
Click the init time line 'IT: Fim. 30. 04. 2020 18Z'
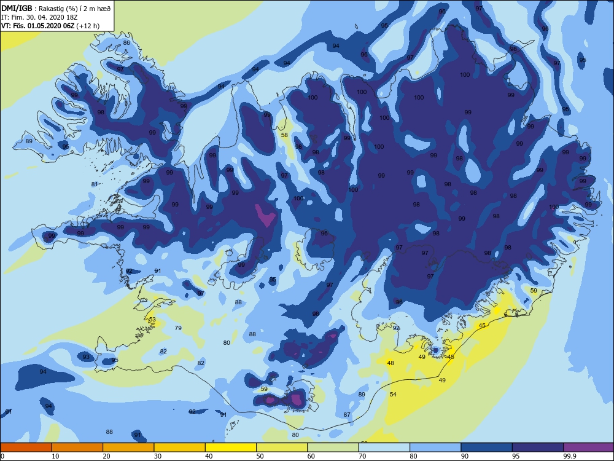click(x=39, y=17)
